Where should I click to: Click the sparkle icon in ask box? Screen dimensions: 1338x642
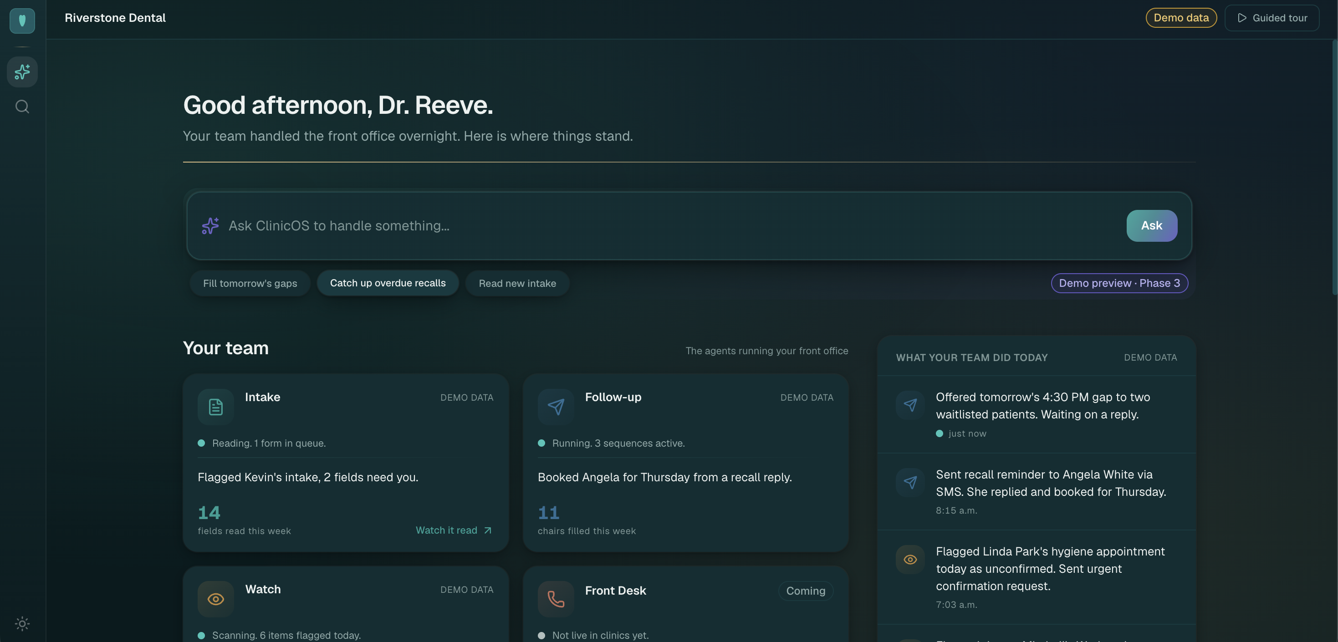(210, 225)
